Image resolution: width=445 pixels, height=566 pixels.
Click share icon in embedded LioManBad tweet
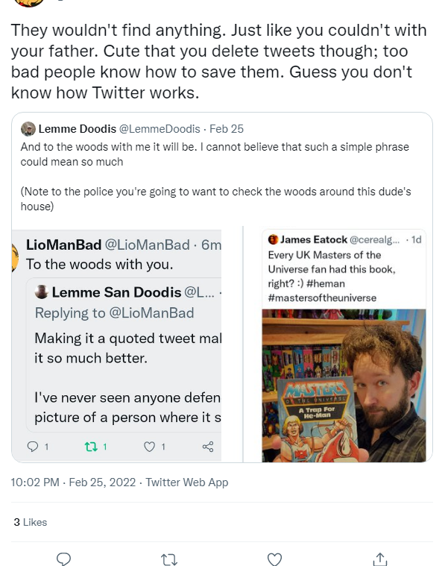pos(208,447)
